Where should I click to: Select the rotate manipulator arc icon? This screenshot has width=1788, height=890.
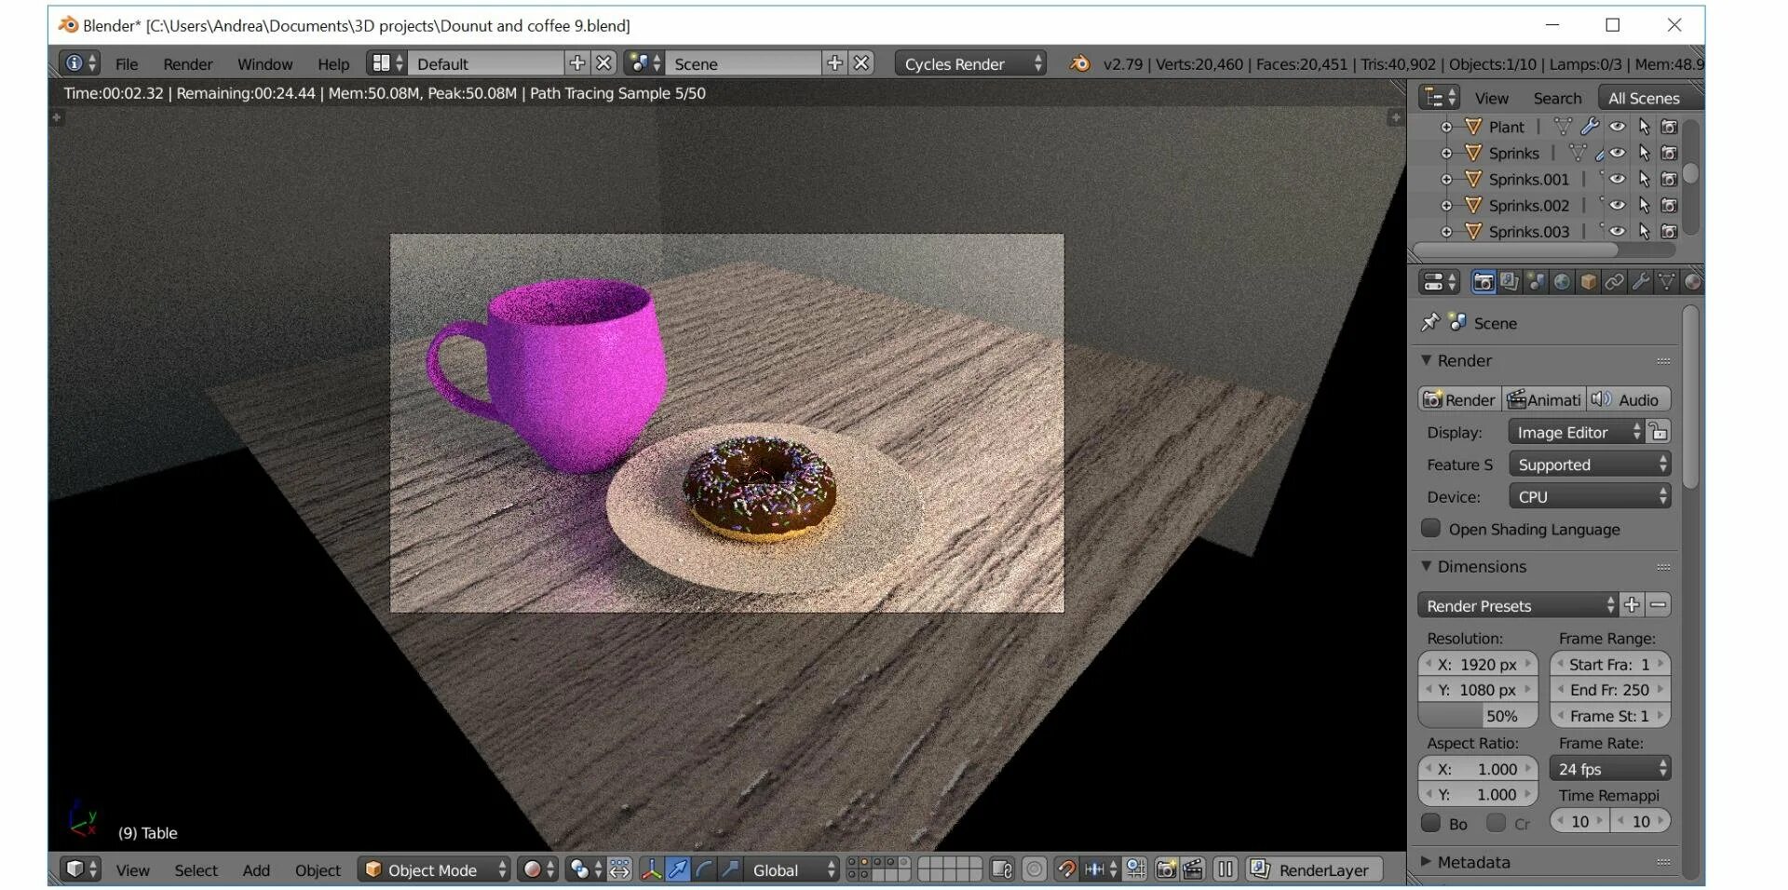(x=704, y=870)
